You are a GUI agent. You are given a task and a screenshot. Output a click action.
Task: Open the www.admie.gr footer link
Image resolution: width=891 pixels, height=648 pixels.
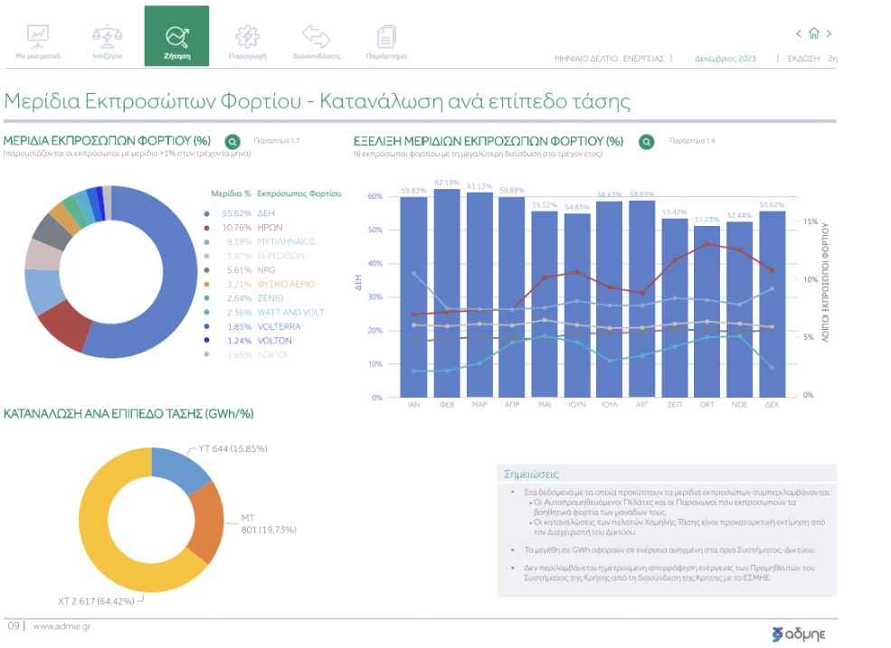point(62,626)
